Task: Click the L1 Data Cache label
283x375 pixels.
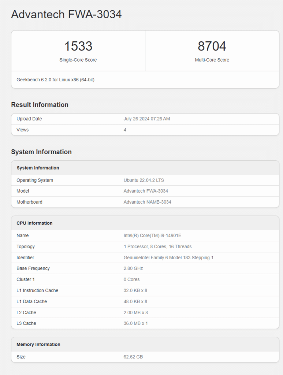Action: (x=31, y=301)
